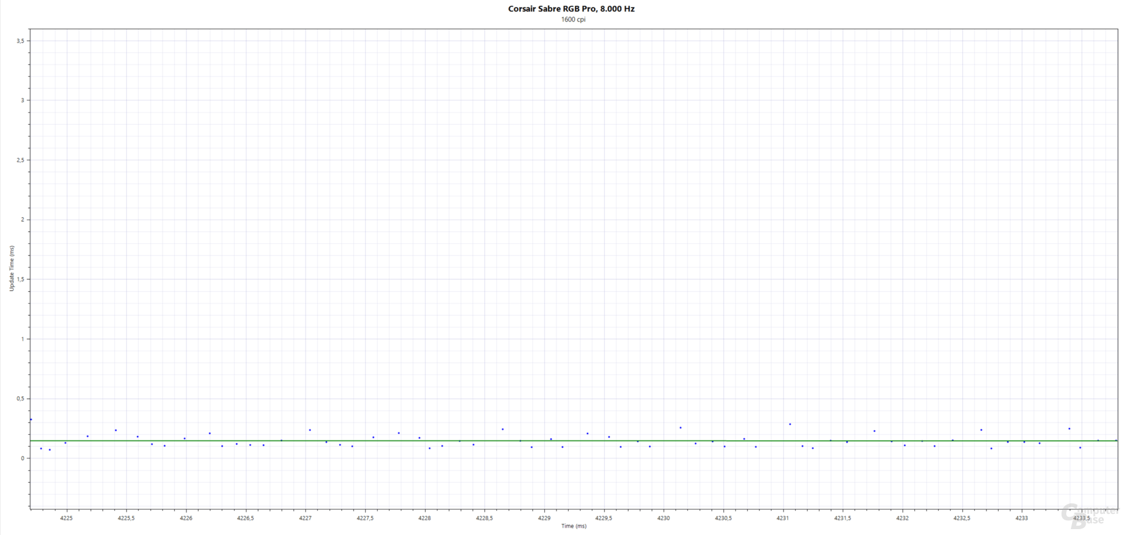
Task: Click the Time (ms) axis label
Action: tap(574, 526)
